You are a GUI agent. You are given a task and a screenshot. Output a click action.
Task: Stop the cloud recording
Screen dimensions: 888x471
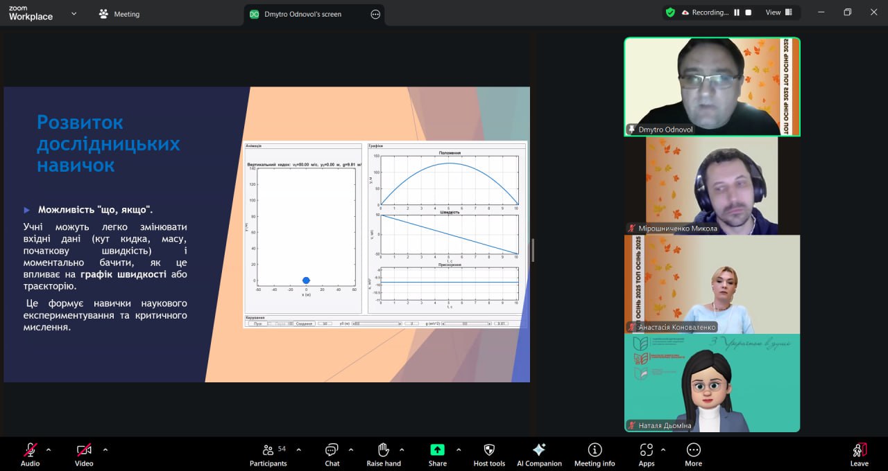point(749,12)
